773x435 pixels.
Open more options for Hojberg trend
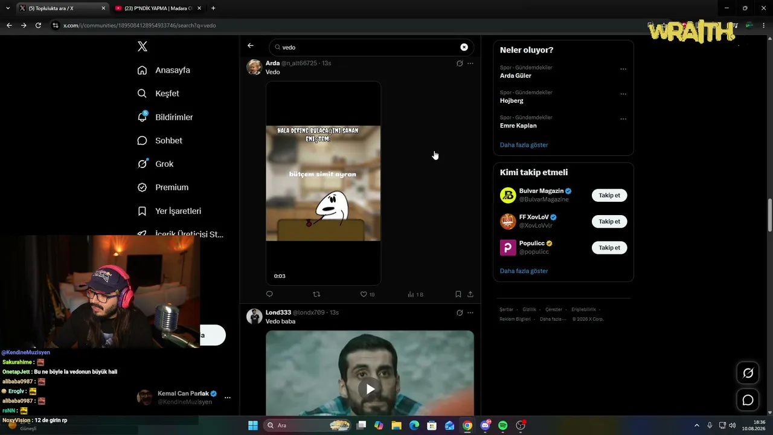(623, 94)
